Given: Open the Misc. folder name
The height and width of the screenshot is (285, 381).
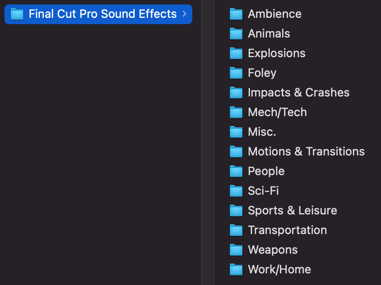Looking at the screenshot, I should 262,132.
